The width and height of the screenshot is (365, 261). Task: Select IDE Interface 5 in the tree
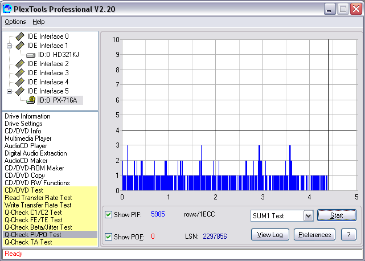click(48, 91)
